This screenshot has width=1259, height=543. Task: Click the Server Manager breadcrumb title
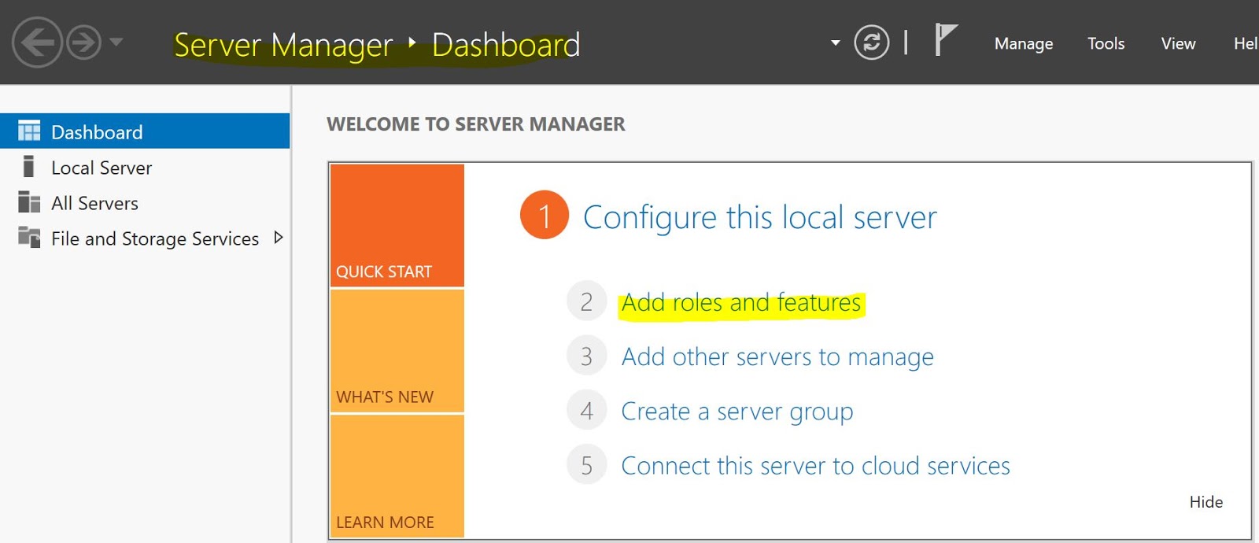(x=283, y=46)
